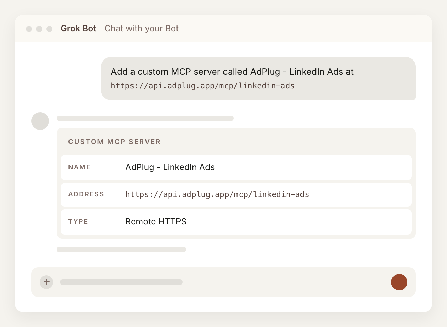447x327 pixels.
Task: Click the "Add a custom MCP server called" message line
Action: [x=232, y=72]
